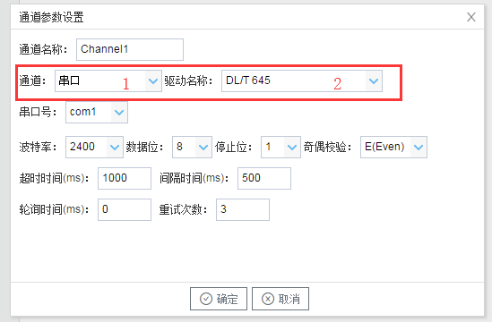
Task: Click the chevron arrow of 驱动名称 combo box
Action: coord(374,81)
